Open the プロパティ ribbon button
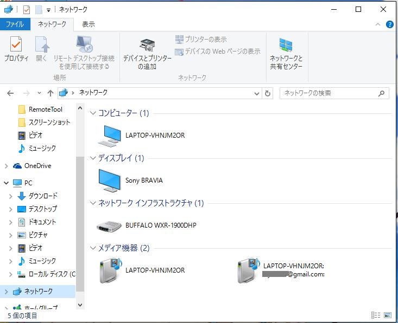The width and height of the screenshot is (398, 323). [16, 49]
